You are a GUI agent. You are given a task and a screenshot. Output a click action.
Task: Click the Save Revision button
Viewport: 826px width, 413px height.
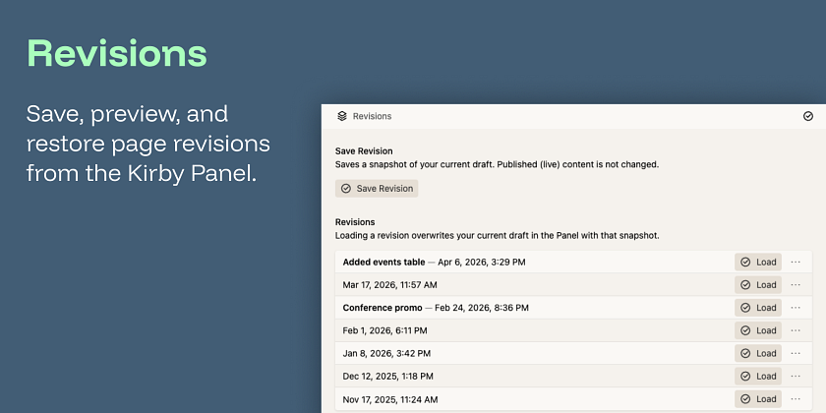click(x=377, y=188)
